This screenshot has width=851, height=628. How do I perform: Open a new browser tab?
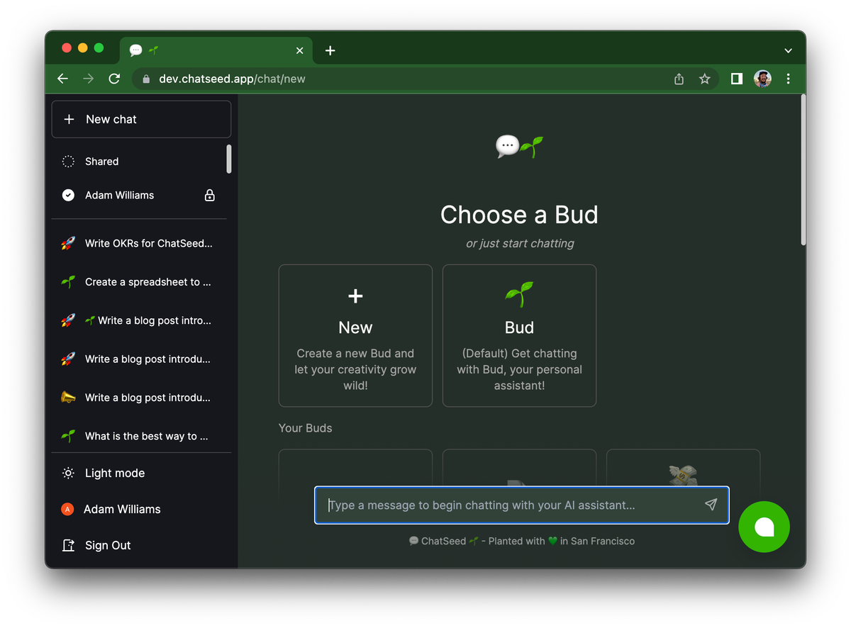pos(330,50)
